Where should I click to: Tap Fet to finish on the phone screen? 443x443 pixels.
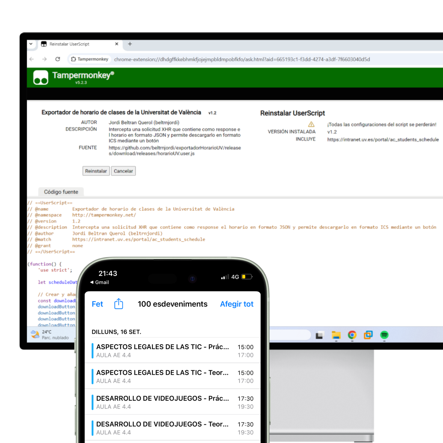[x=97, y=304]
